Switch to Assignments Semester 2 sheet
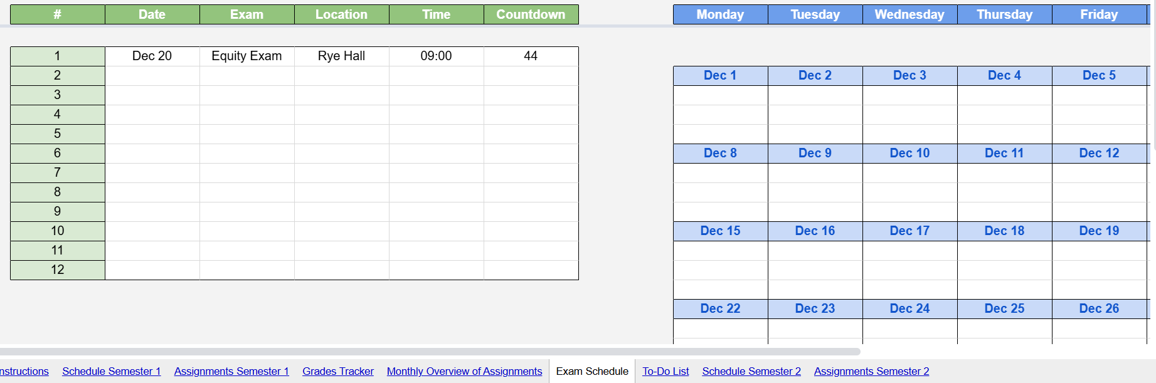This screenshot has height=383, width=1156. (x=871, y=371)
